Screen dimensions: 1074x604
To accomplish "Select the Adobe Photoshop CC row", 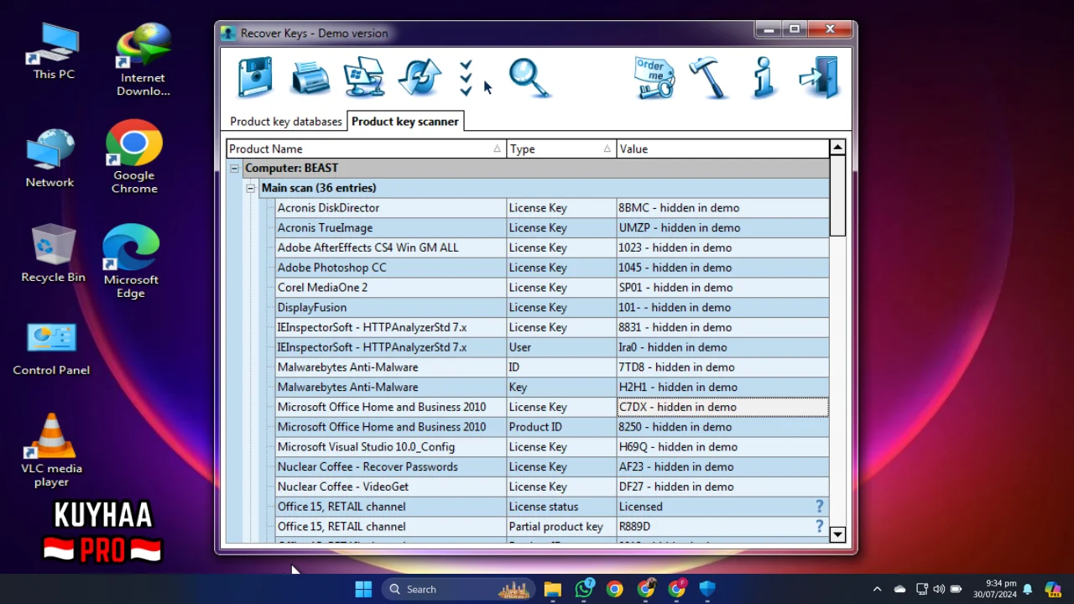I will (552, 268).
